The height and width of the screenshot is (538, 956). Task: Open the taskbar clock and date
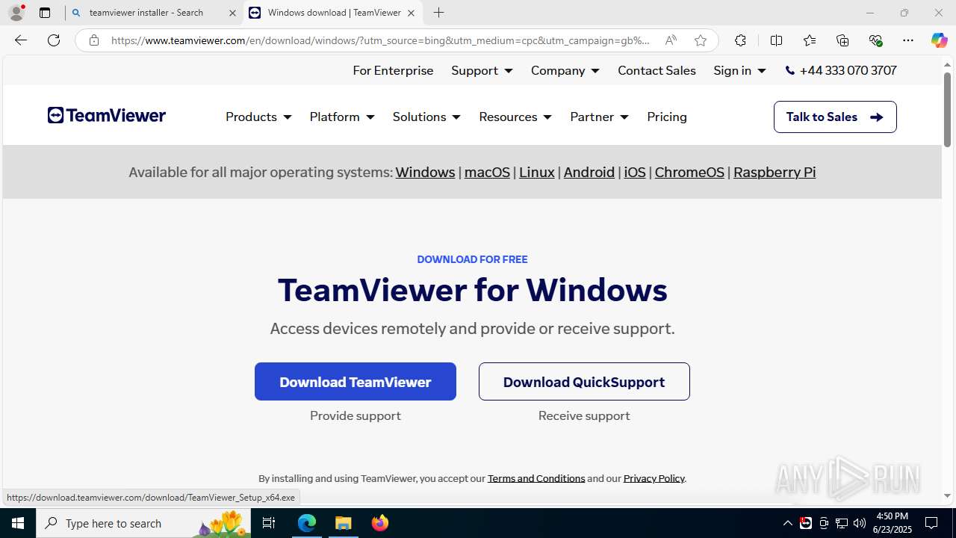point(893,523)
